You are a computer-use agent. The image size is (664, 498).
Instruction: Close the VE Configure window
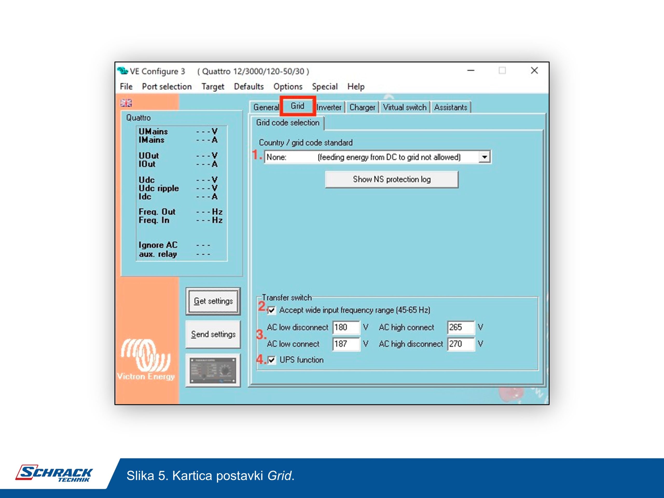click(534, 71)
